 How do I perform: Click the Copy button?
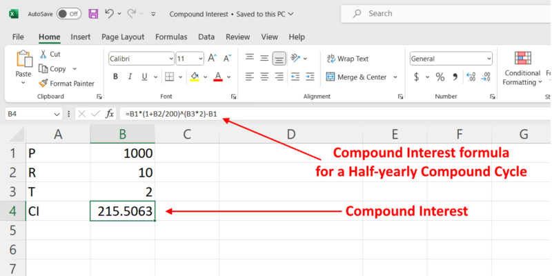pos(53,68)
